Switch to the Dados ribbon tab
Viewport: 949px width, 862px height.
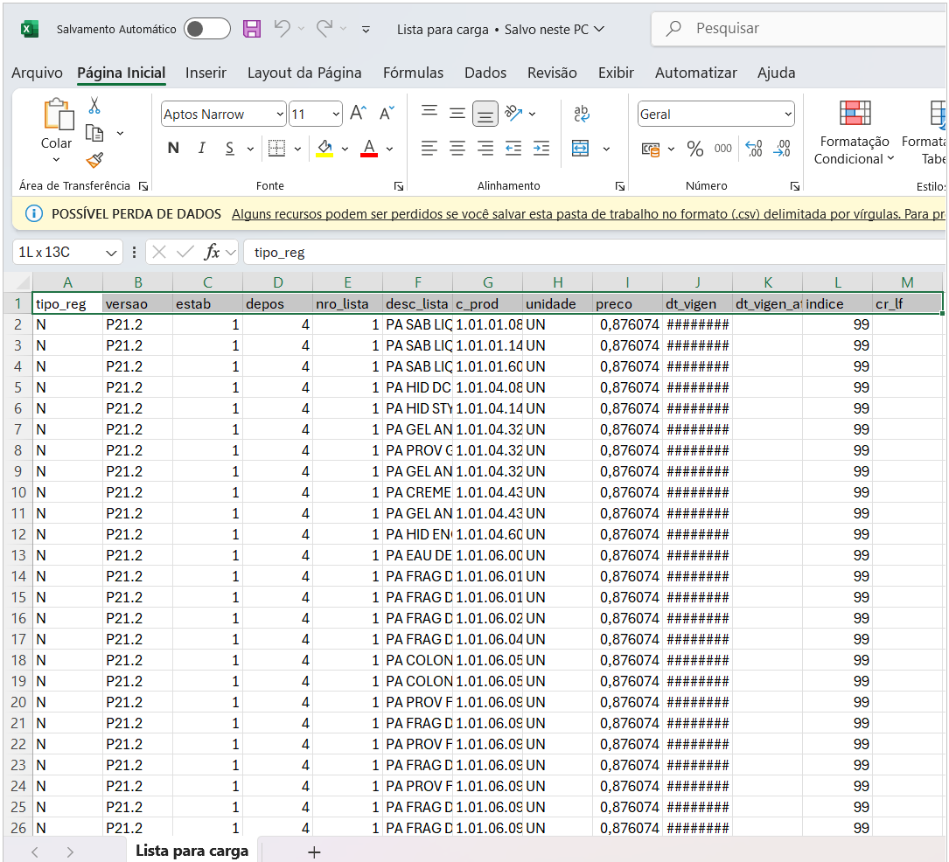pyautogui.click(x=485, y=73)
